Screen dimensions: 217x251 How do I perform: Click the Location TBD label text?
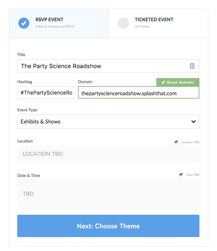coord(190,142)
